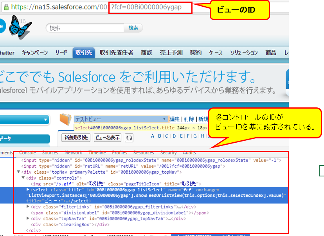Expand the div class topNavTab node
This screenshot has width=324, height=236.
28,218
